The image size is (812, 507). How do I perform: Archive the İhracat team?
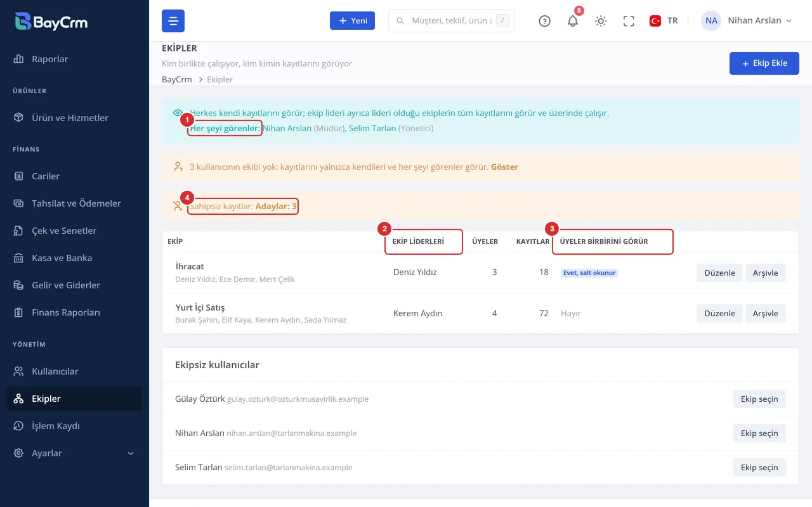pyautogui.click(x=766, y=273)
